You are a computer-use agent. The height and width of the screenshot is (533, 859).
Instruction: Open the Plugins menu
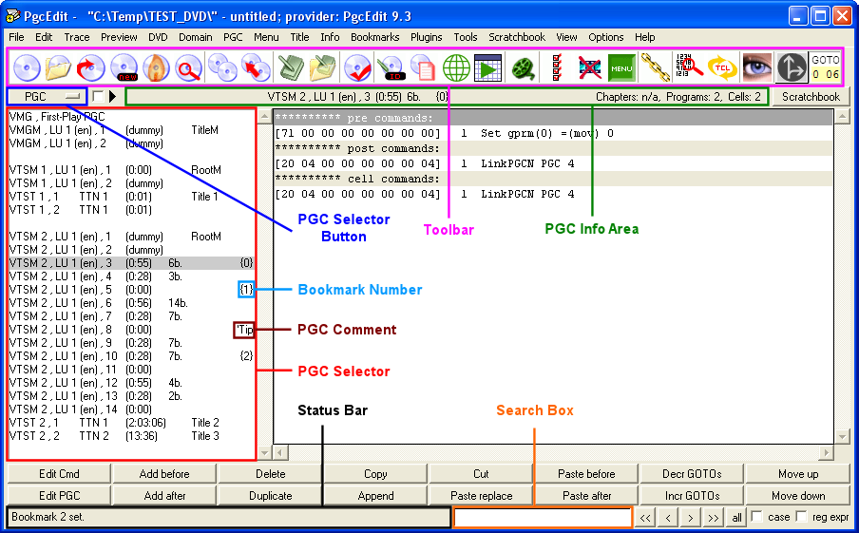(x=427, y=37)
